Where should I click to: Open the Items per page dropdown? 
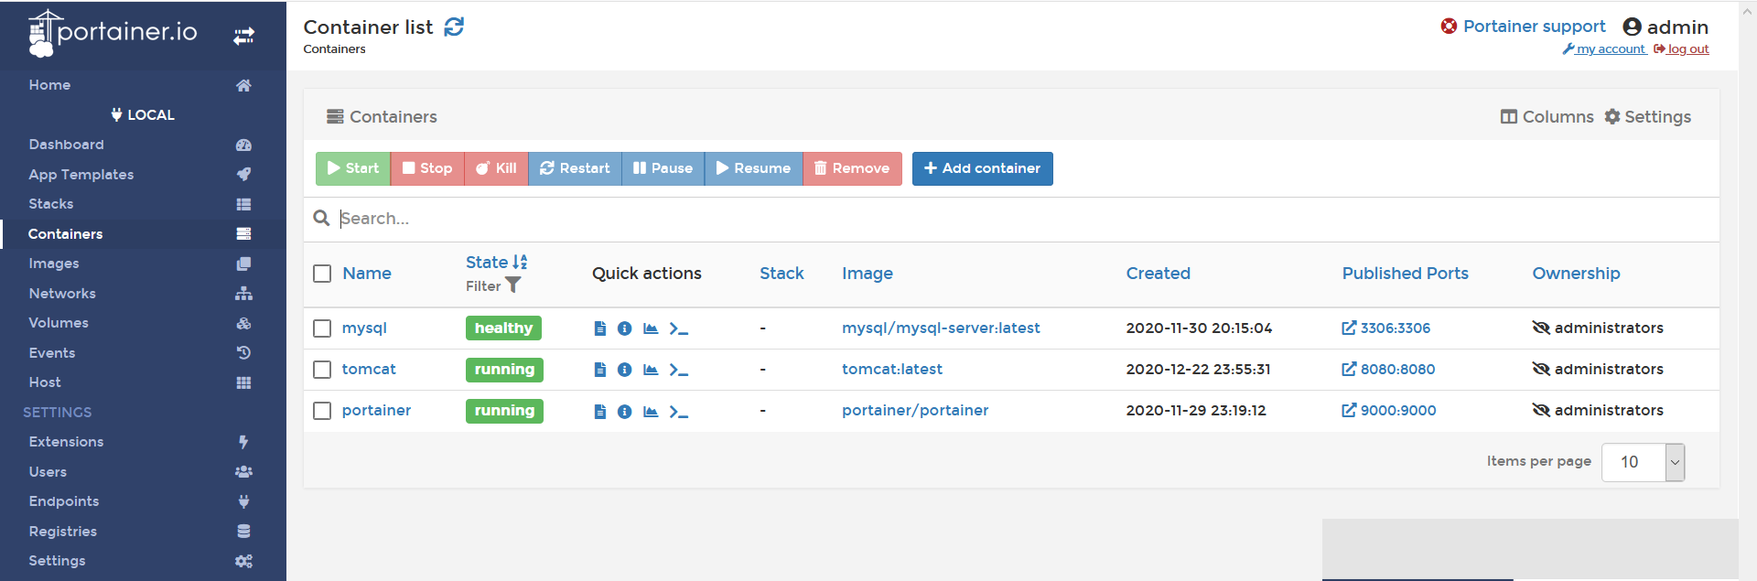point(1643,462)
